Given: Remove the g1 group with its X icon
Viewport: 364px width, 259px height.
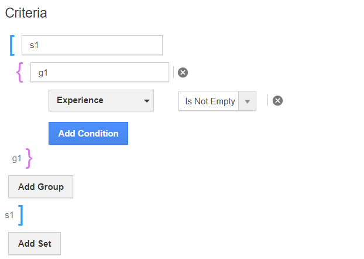Looking at the screenshot, I should tap(183, 73).
